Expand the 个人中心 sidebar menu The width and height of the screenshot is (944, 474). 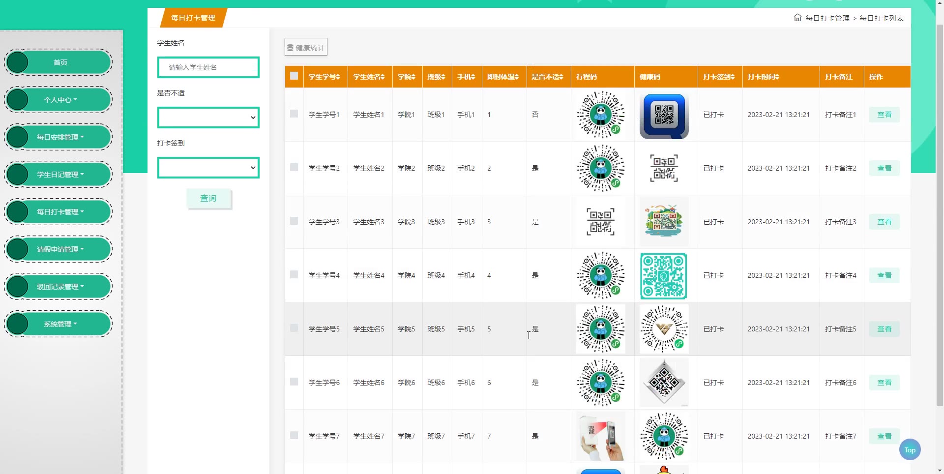point(59,100)
